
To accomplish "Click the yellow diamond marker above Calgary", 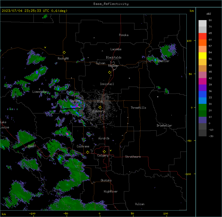I will pos(104,152).
